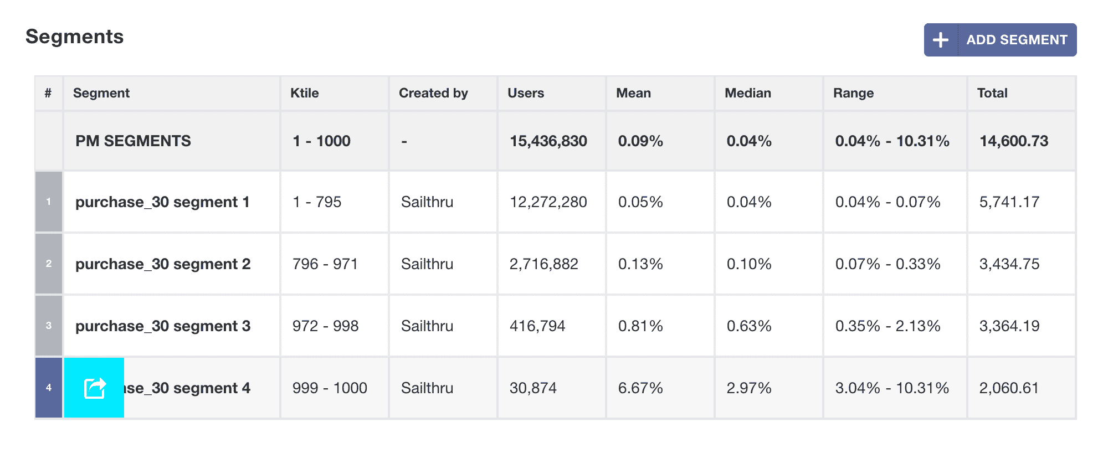This screenshot has height=453, width=1108.
Task: Open purchase_30 segment 2
Action: pos(163,264)
